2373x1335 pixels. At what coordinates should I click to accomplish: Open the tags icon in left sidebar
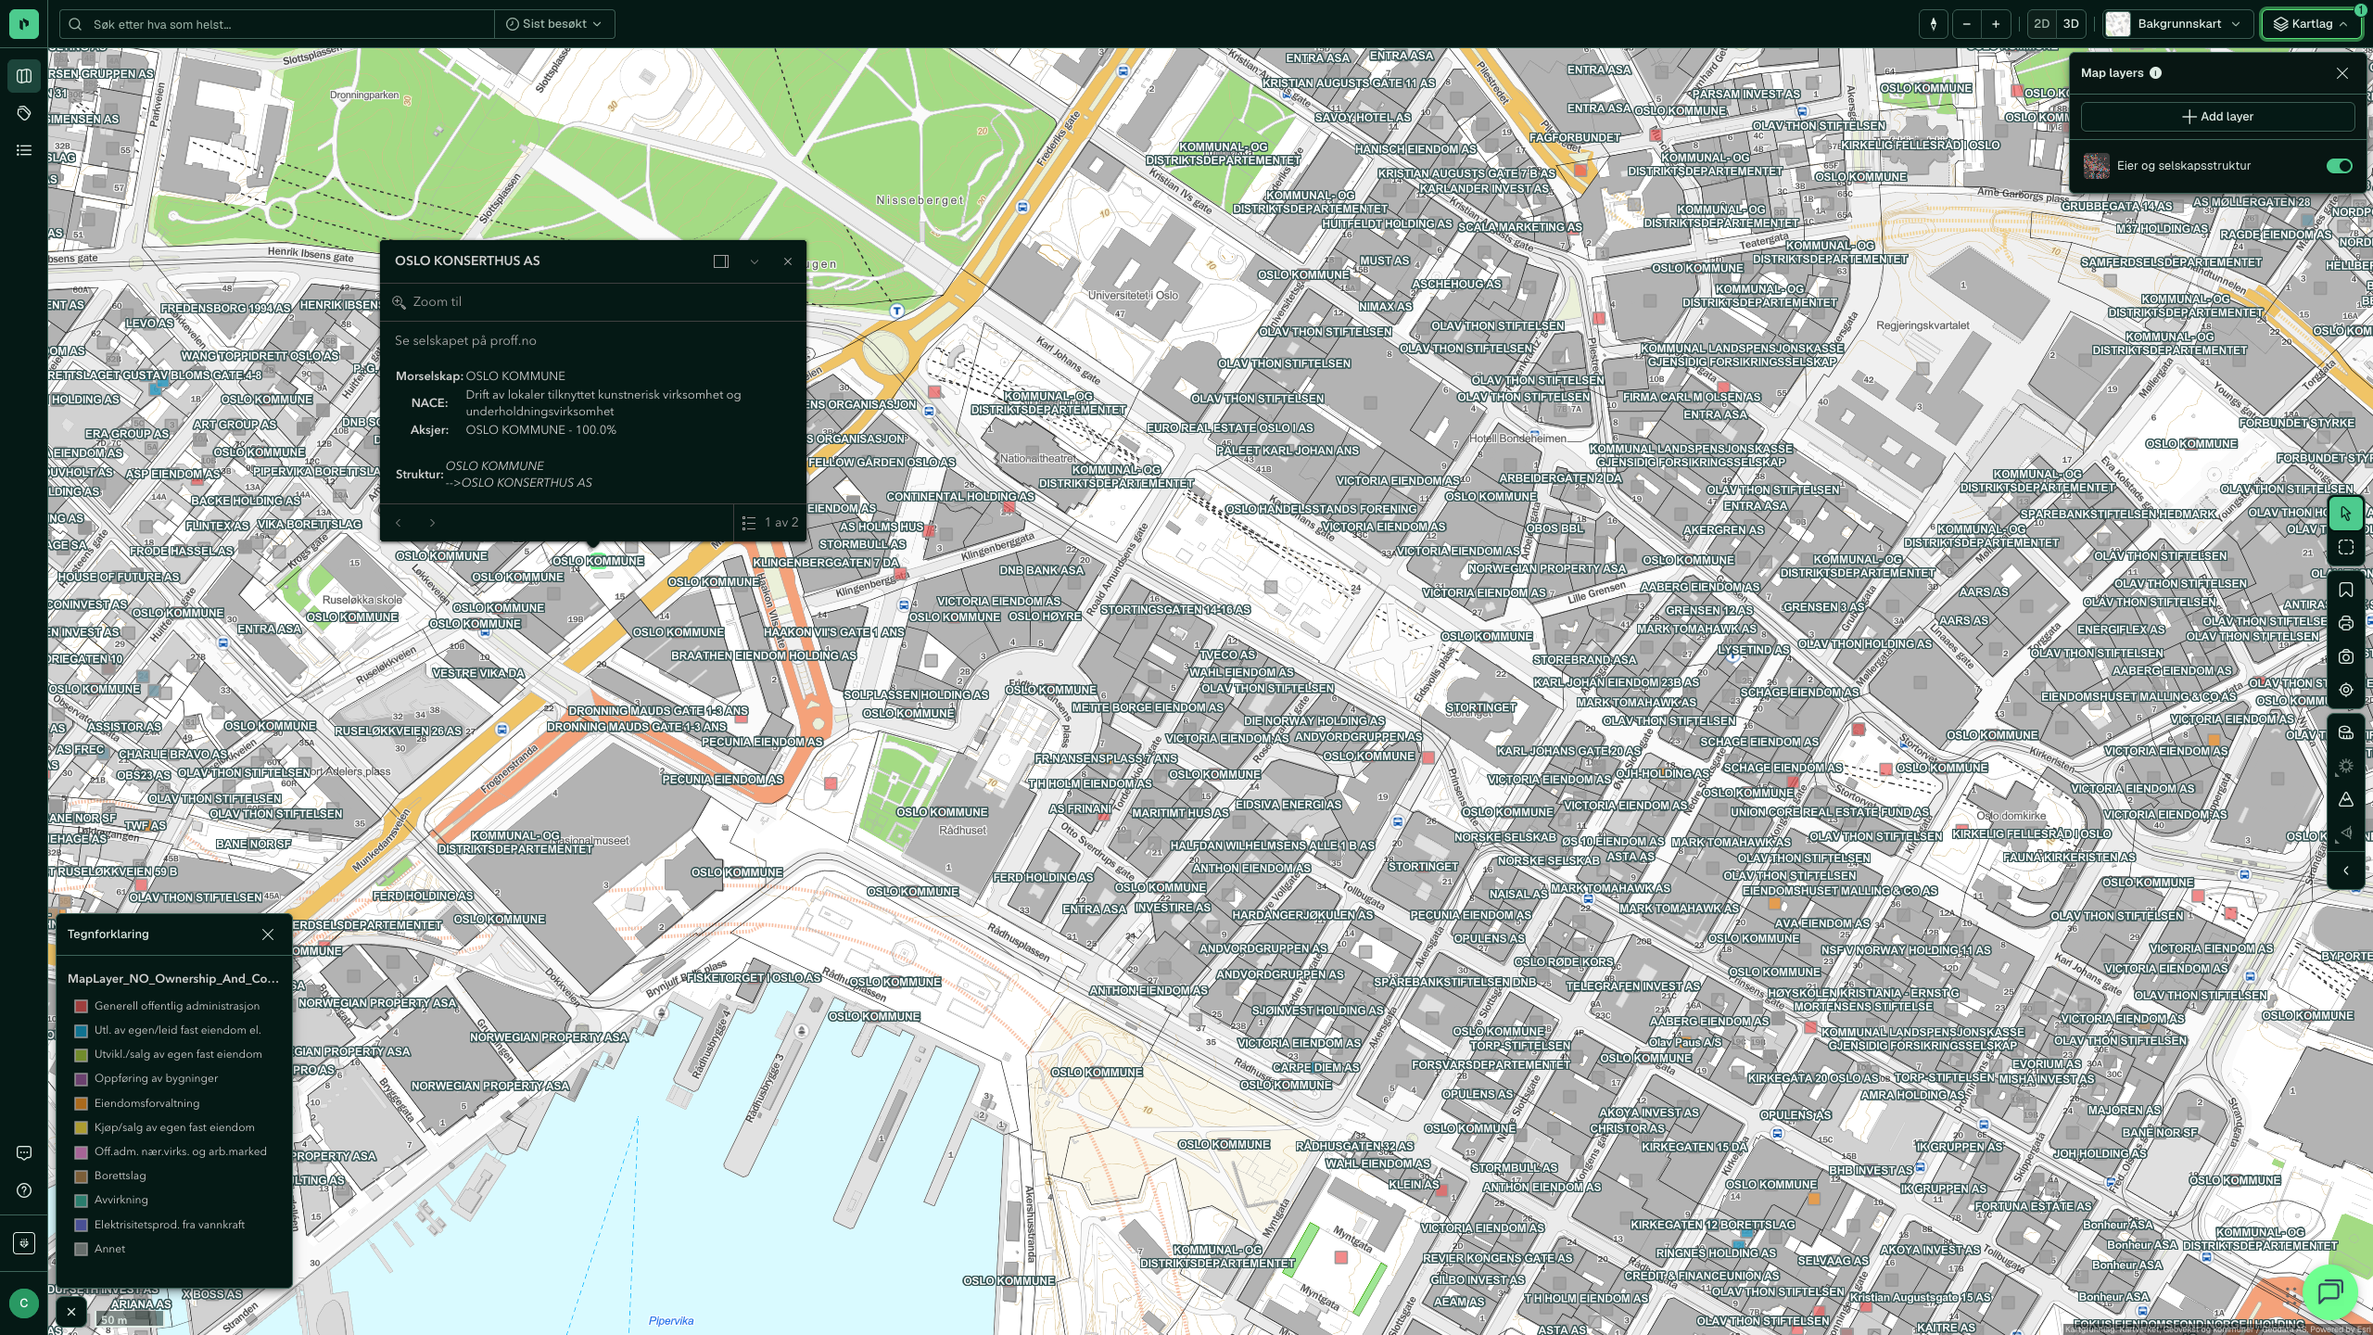24,113
